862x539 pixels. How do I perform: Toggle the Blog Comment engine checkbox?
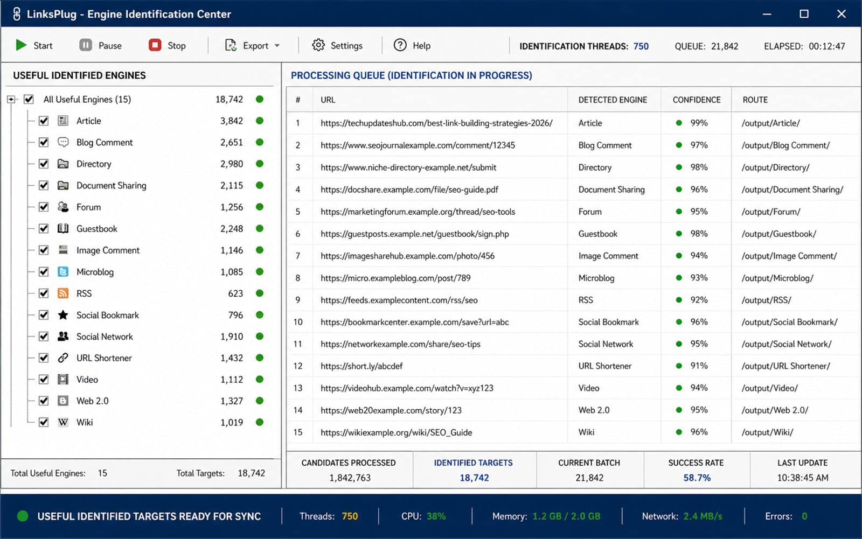coord(44,142)
